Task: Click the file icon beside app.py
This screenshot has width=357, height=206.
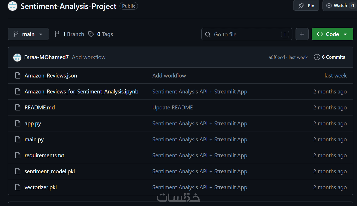Action: [x=18, y=124]
